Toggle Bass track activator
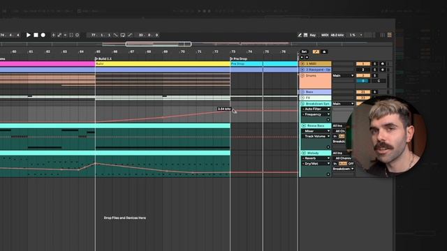The image size is (447, 251). (x=363, y=92)
